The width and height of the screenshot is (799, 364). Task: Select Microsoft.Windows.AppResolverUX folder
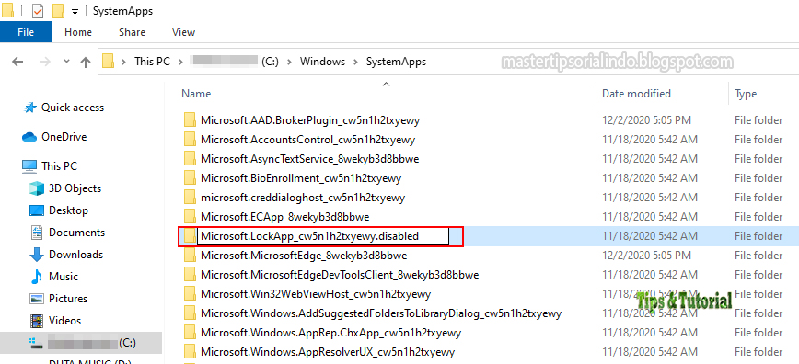(x=328, y=352)
